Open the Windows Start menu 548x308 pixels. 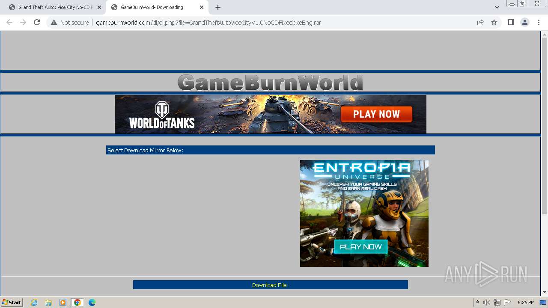coord(12,302)
